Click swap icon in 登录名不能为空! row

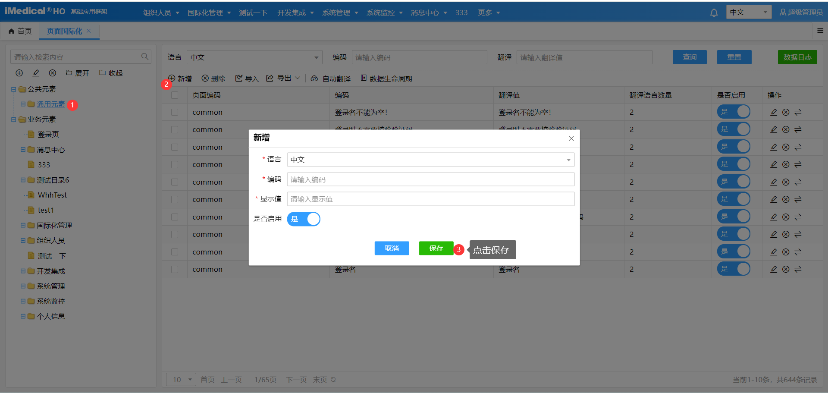[798, 112]
